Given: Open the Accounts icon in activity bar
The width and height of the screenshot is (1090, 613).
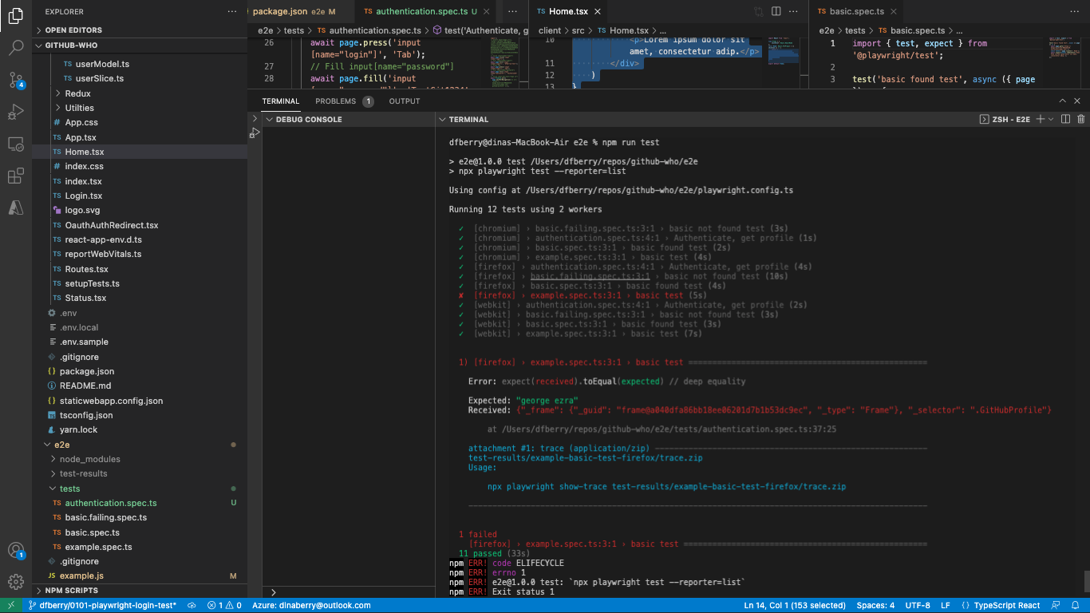Looking at the screenshot, I should coord(16,551).
